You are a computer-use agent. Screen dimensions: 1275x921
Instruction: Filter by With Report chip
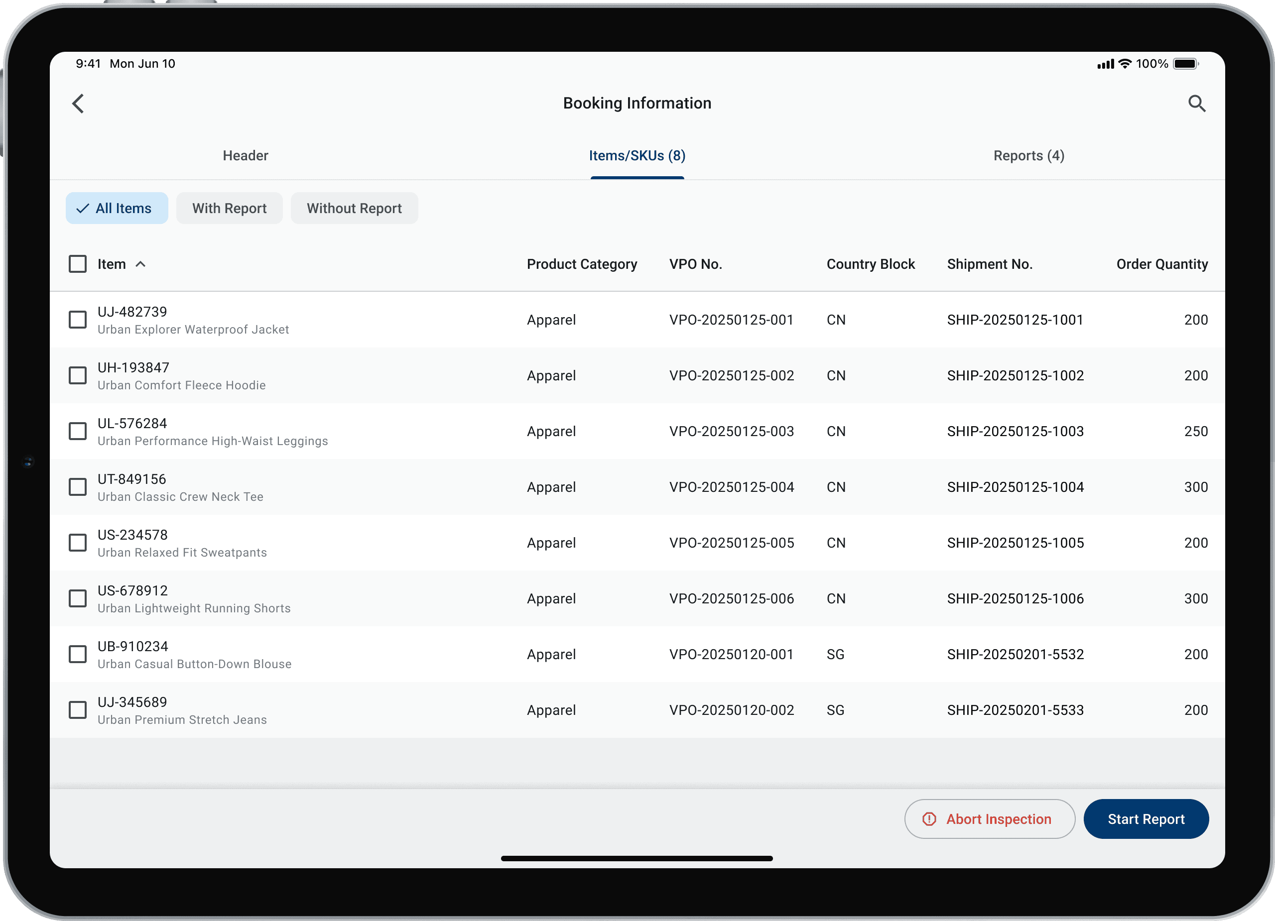point(230,209)
